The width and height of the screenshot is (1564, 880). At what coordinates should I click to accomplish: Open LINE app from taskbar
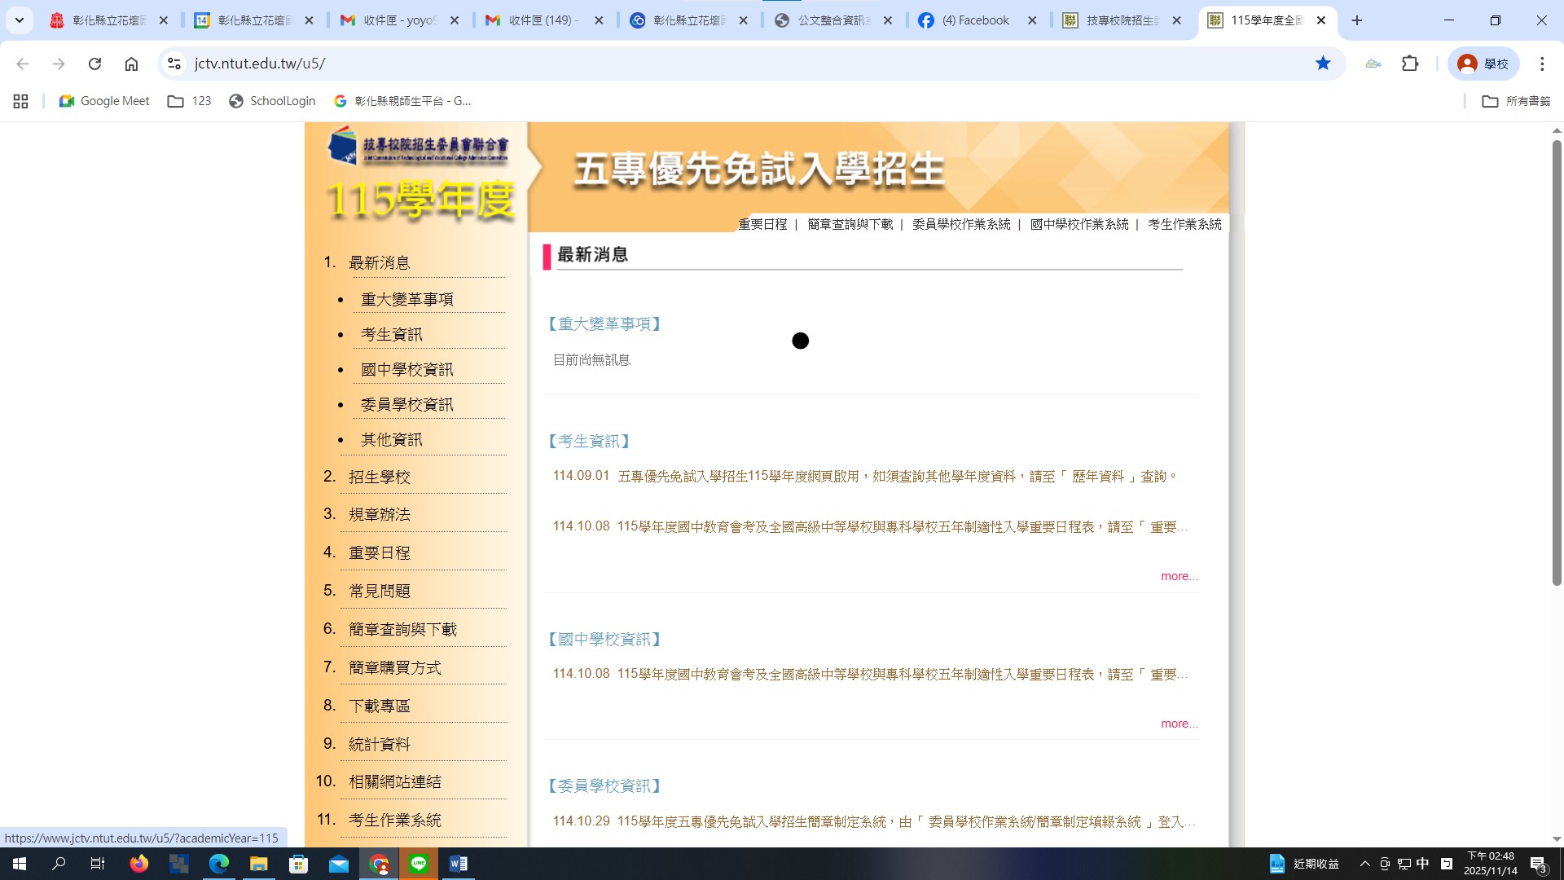coord(419,864)
